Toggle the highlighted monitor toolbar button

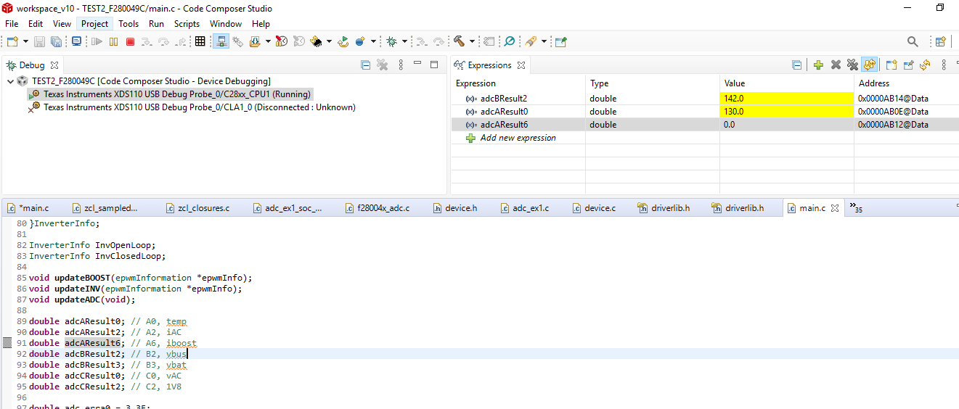(x=221, y=41)
